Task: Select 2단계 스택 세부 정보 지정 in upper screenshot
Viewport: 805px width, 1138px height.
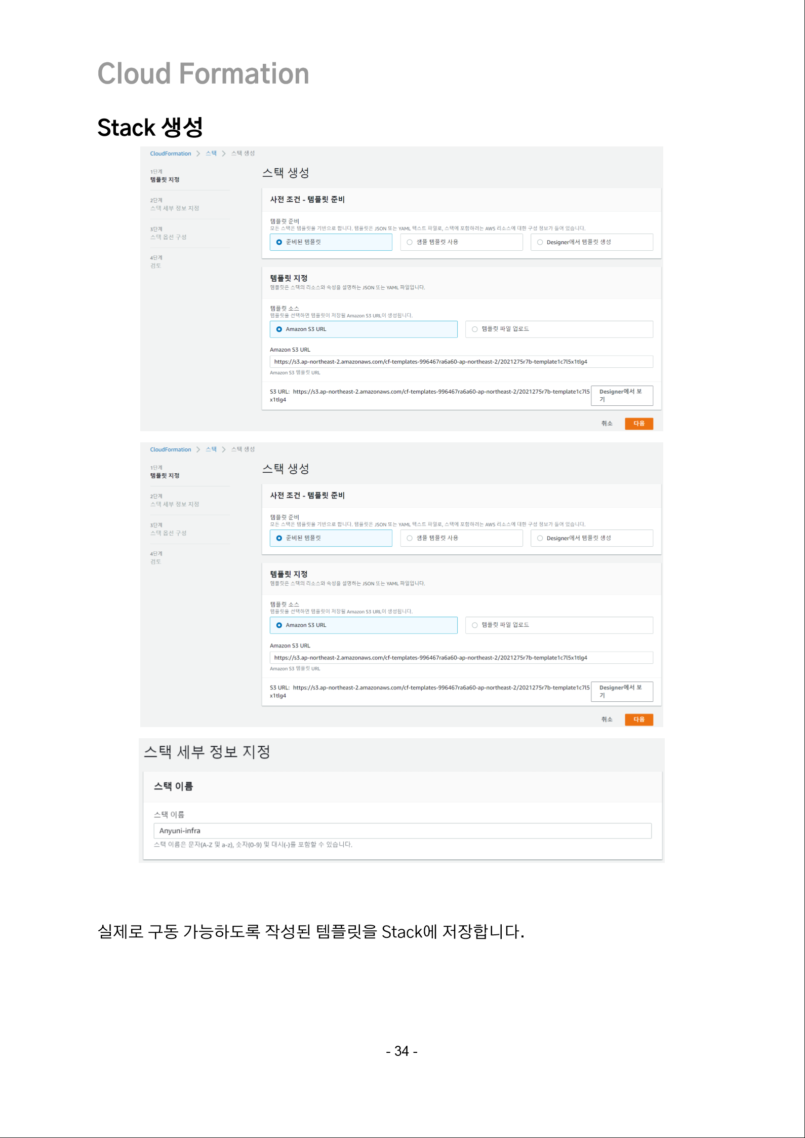Action: (x=175, y=205)
